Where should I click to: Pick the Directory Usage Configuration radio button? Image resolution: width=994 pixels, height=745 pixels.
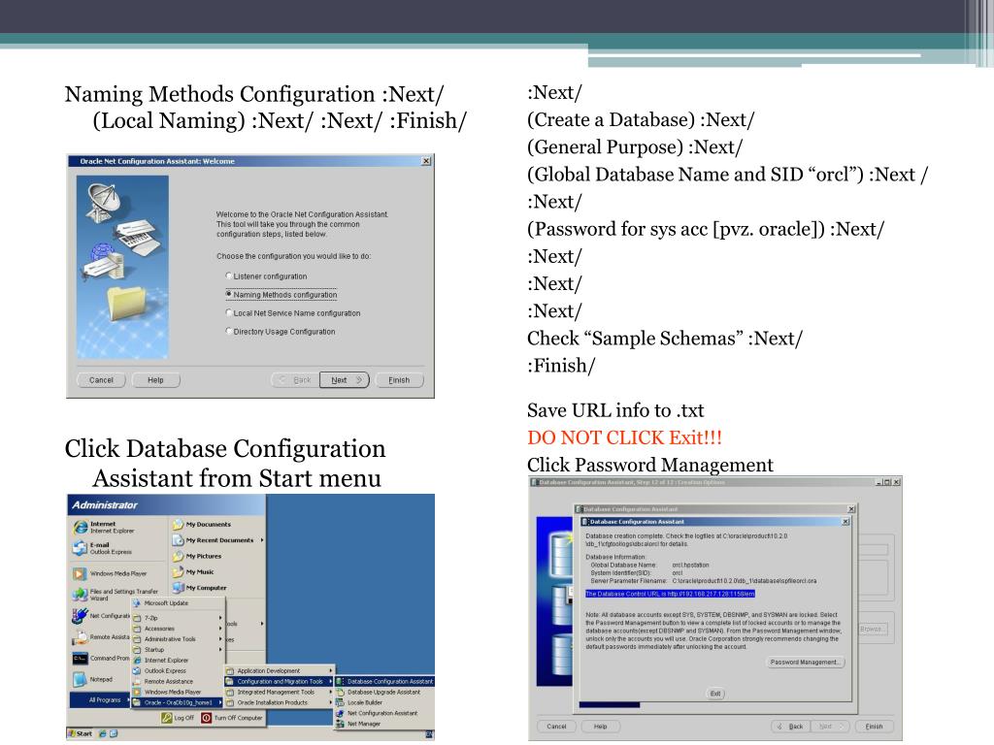pos(229,331)
